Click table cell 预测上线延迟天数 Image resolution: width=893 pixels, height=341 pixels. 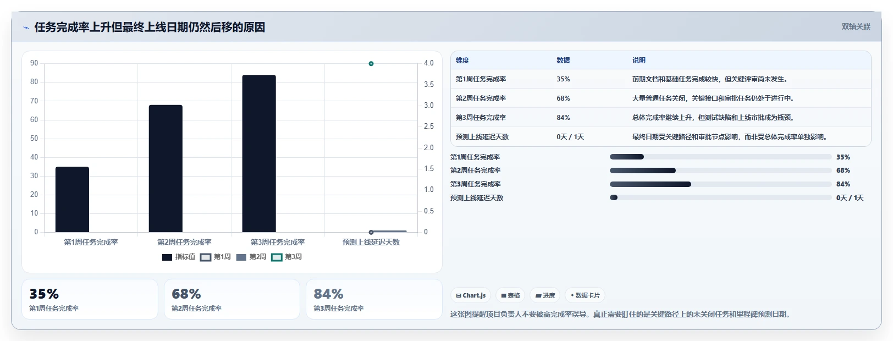[482, 137]
